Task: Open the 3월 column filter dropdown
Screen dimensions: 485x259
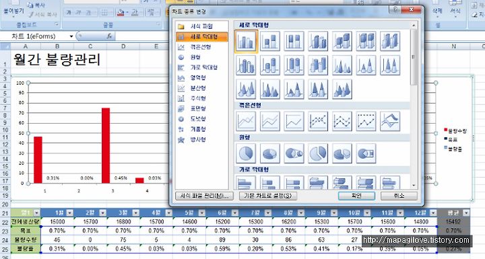Action: (136, 213)
